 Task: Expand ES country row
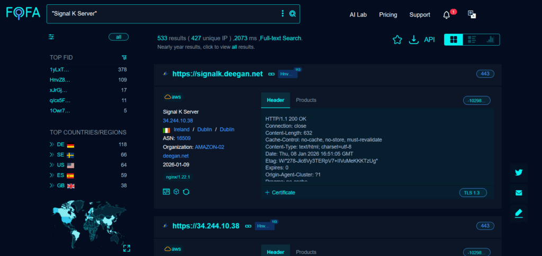(x=52, y=175)
